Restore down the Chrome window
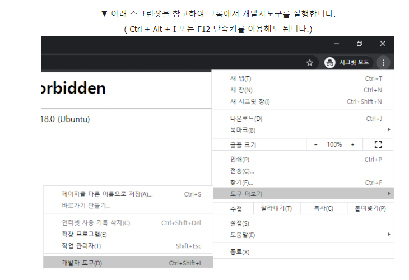Screen dimensions: 409x280 pyautogui.click(x=360, y=44)
